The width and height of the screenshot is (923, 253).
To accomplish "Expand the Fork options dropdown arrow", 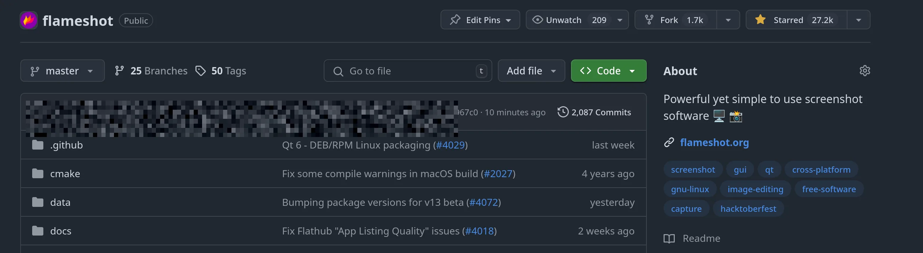I will (x=728, y=20).
